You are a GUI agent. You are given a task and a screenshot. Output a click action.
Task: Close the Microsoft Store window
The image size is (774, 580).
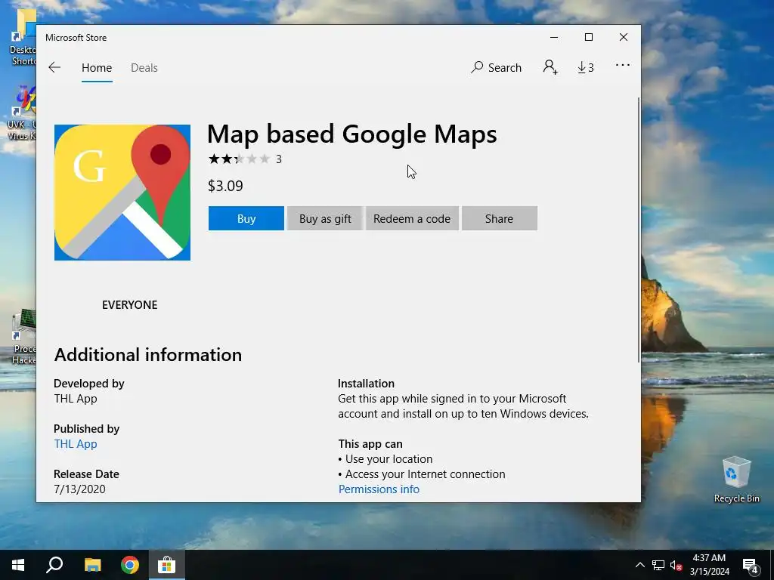point(624,38)
